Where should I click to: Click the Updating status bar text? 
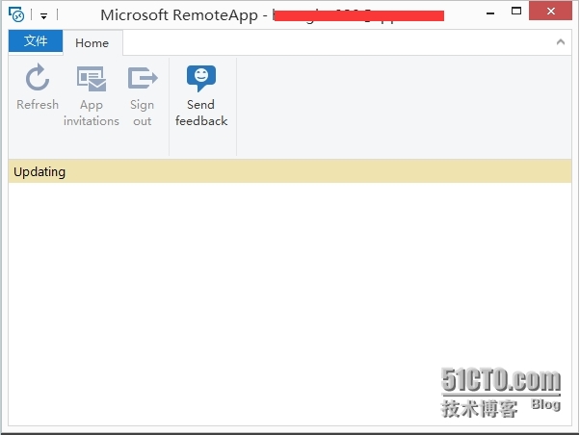[x=40, y=172]
